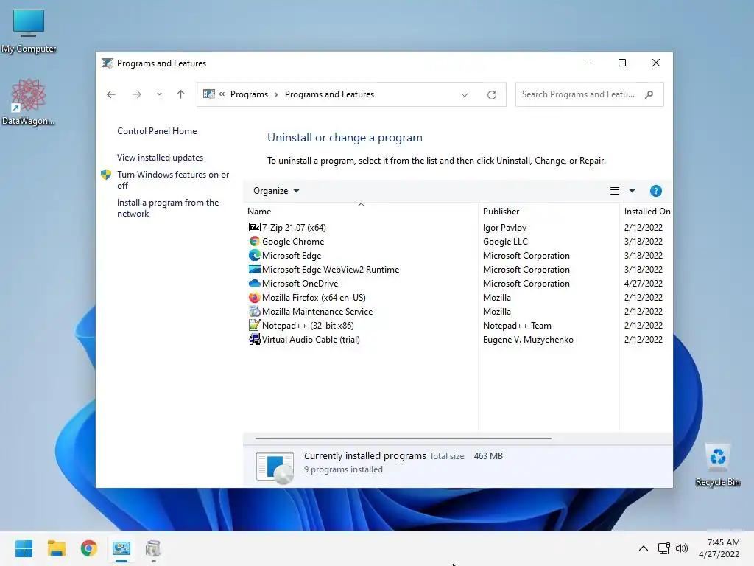The height and width of the screenshot is (566, 754).
Task: Select the Mozilla Maintenance Service name
Action: click(317, 312)
